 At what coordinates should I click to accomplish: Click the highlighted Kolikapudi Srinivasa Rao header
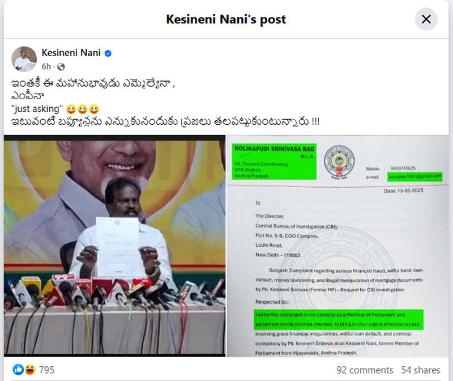pos(274,162)
